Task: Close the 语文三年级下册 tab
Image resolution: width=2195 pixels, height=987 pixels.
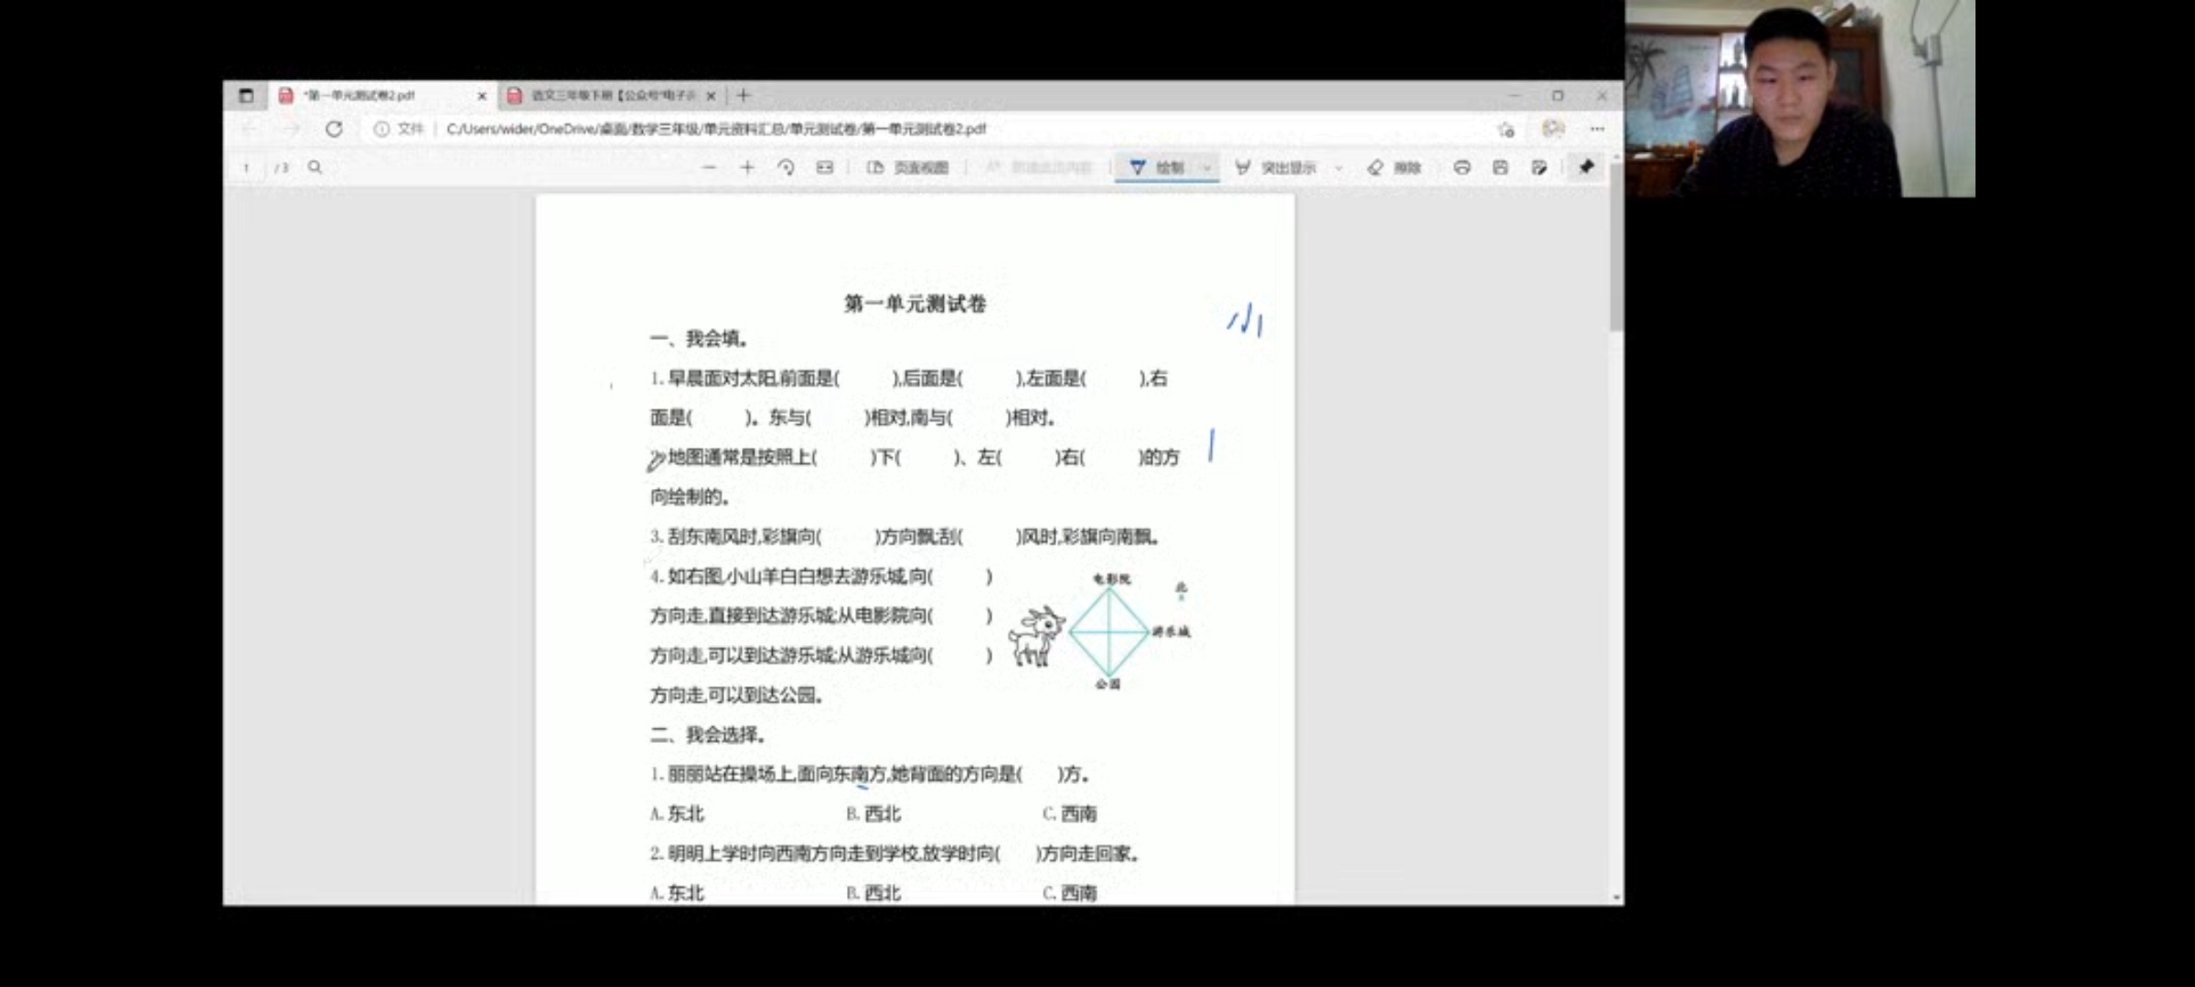Action: pos(711,95)
